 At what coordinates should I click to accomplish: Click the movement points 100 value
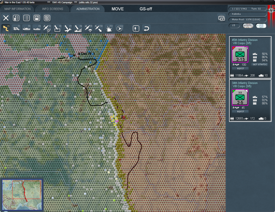point(244,65)
